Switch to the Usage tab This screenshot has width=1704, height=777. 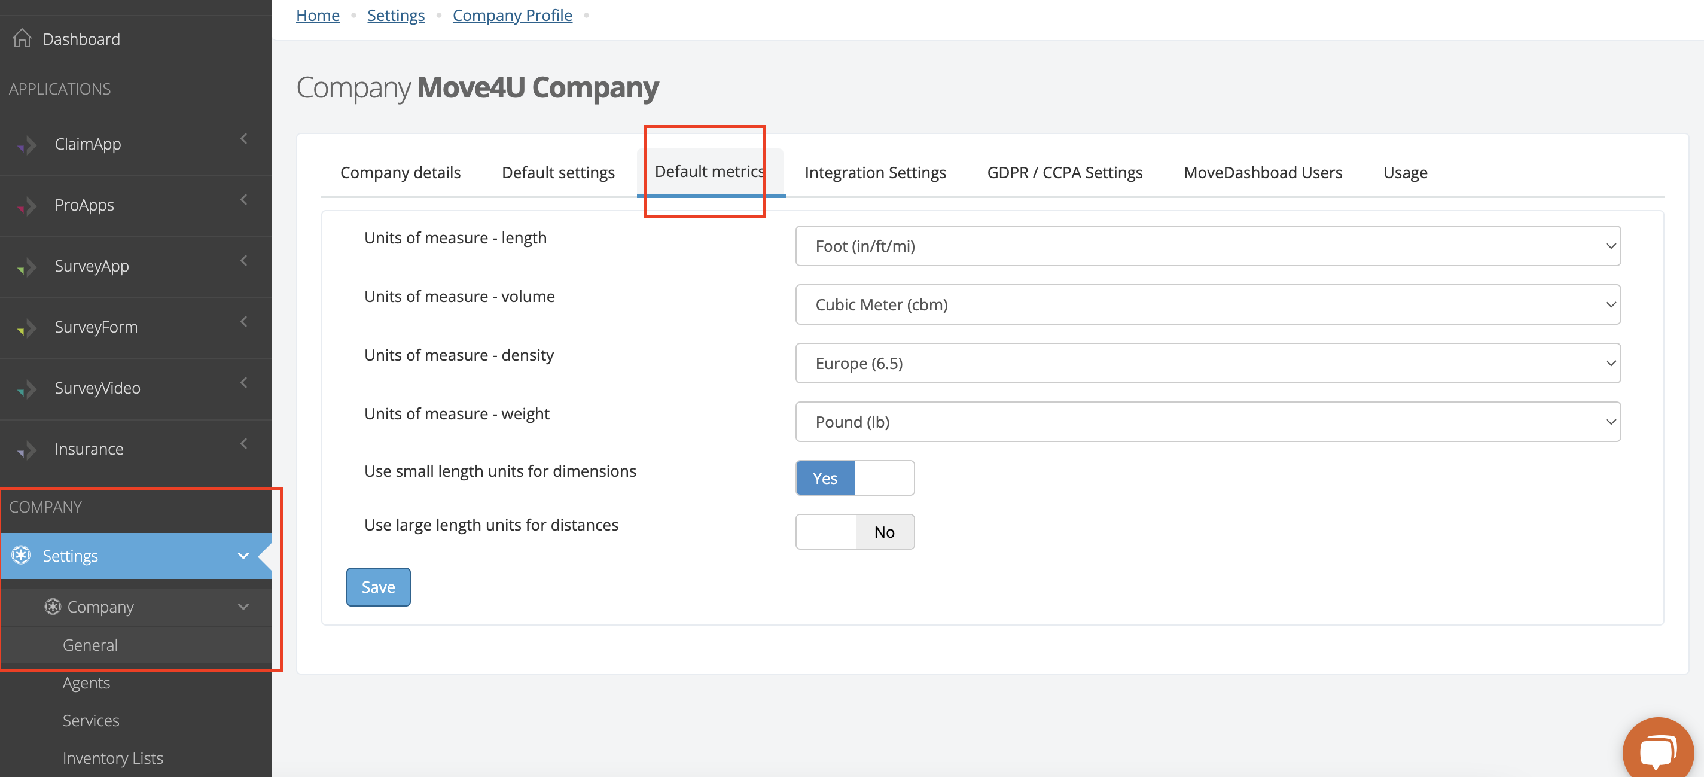[x=1405, y=173]
